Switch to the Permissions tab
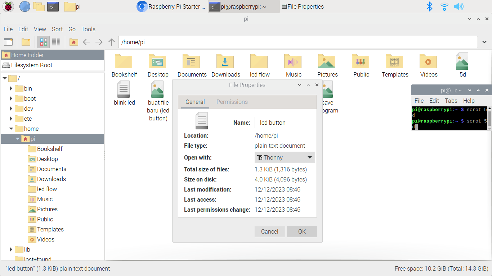Image resolution: width=492 pixels, height=276 pixels. pos(232,102)
